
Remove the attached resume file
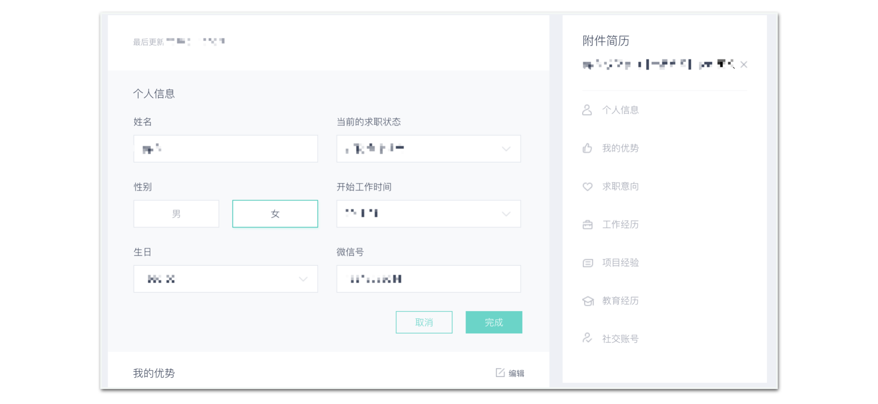(744, 65)
